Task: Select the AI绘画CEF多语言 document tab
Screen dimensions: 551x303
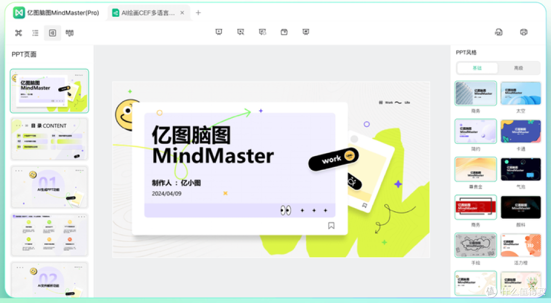Action: 148,13
